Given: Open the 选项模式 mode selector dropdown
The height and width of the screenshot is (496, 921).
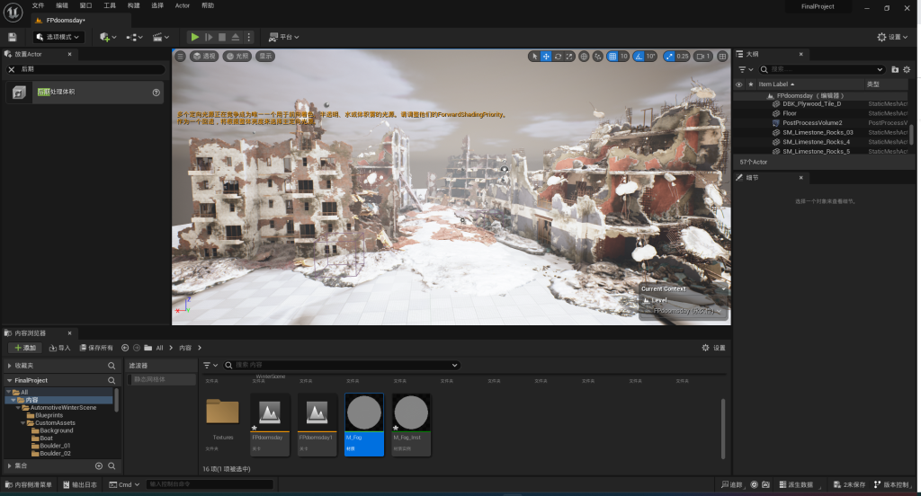Looking at the screenshot, I should coord(58,37).
